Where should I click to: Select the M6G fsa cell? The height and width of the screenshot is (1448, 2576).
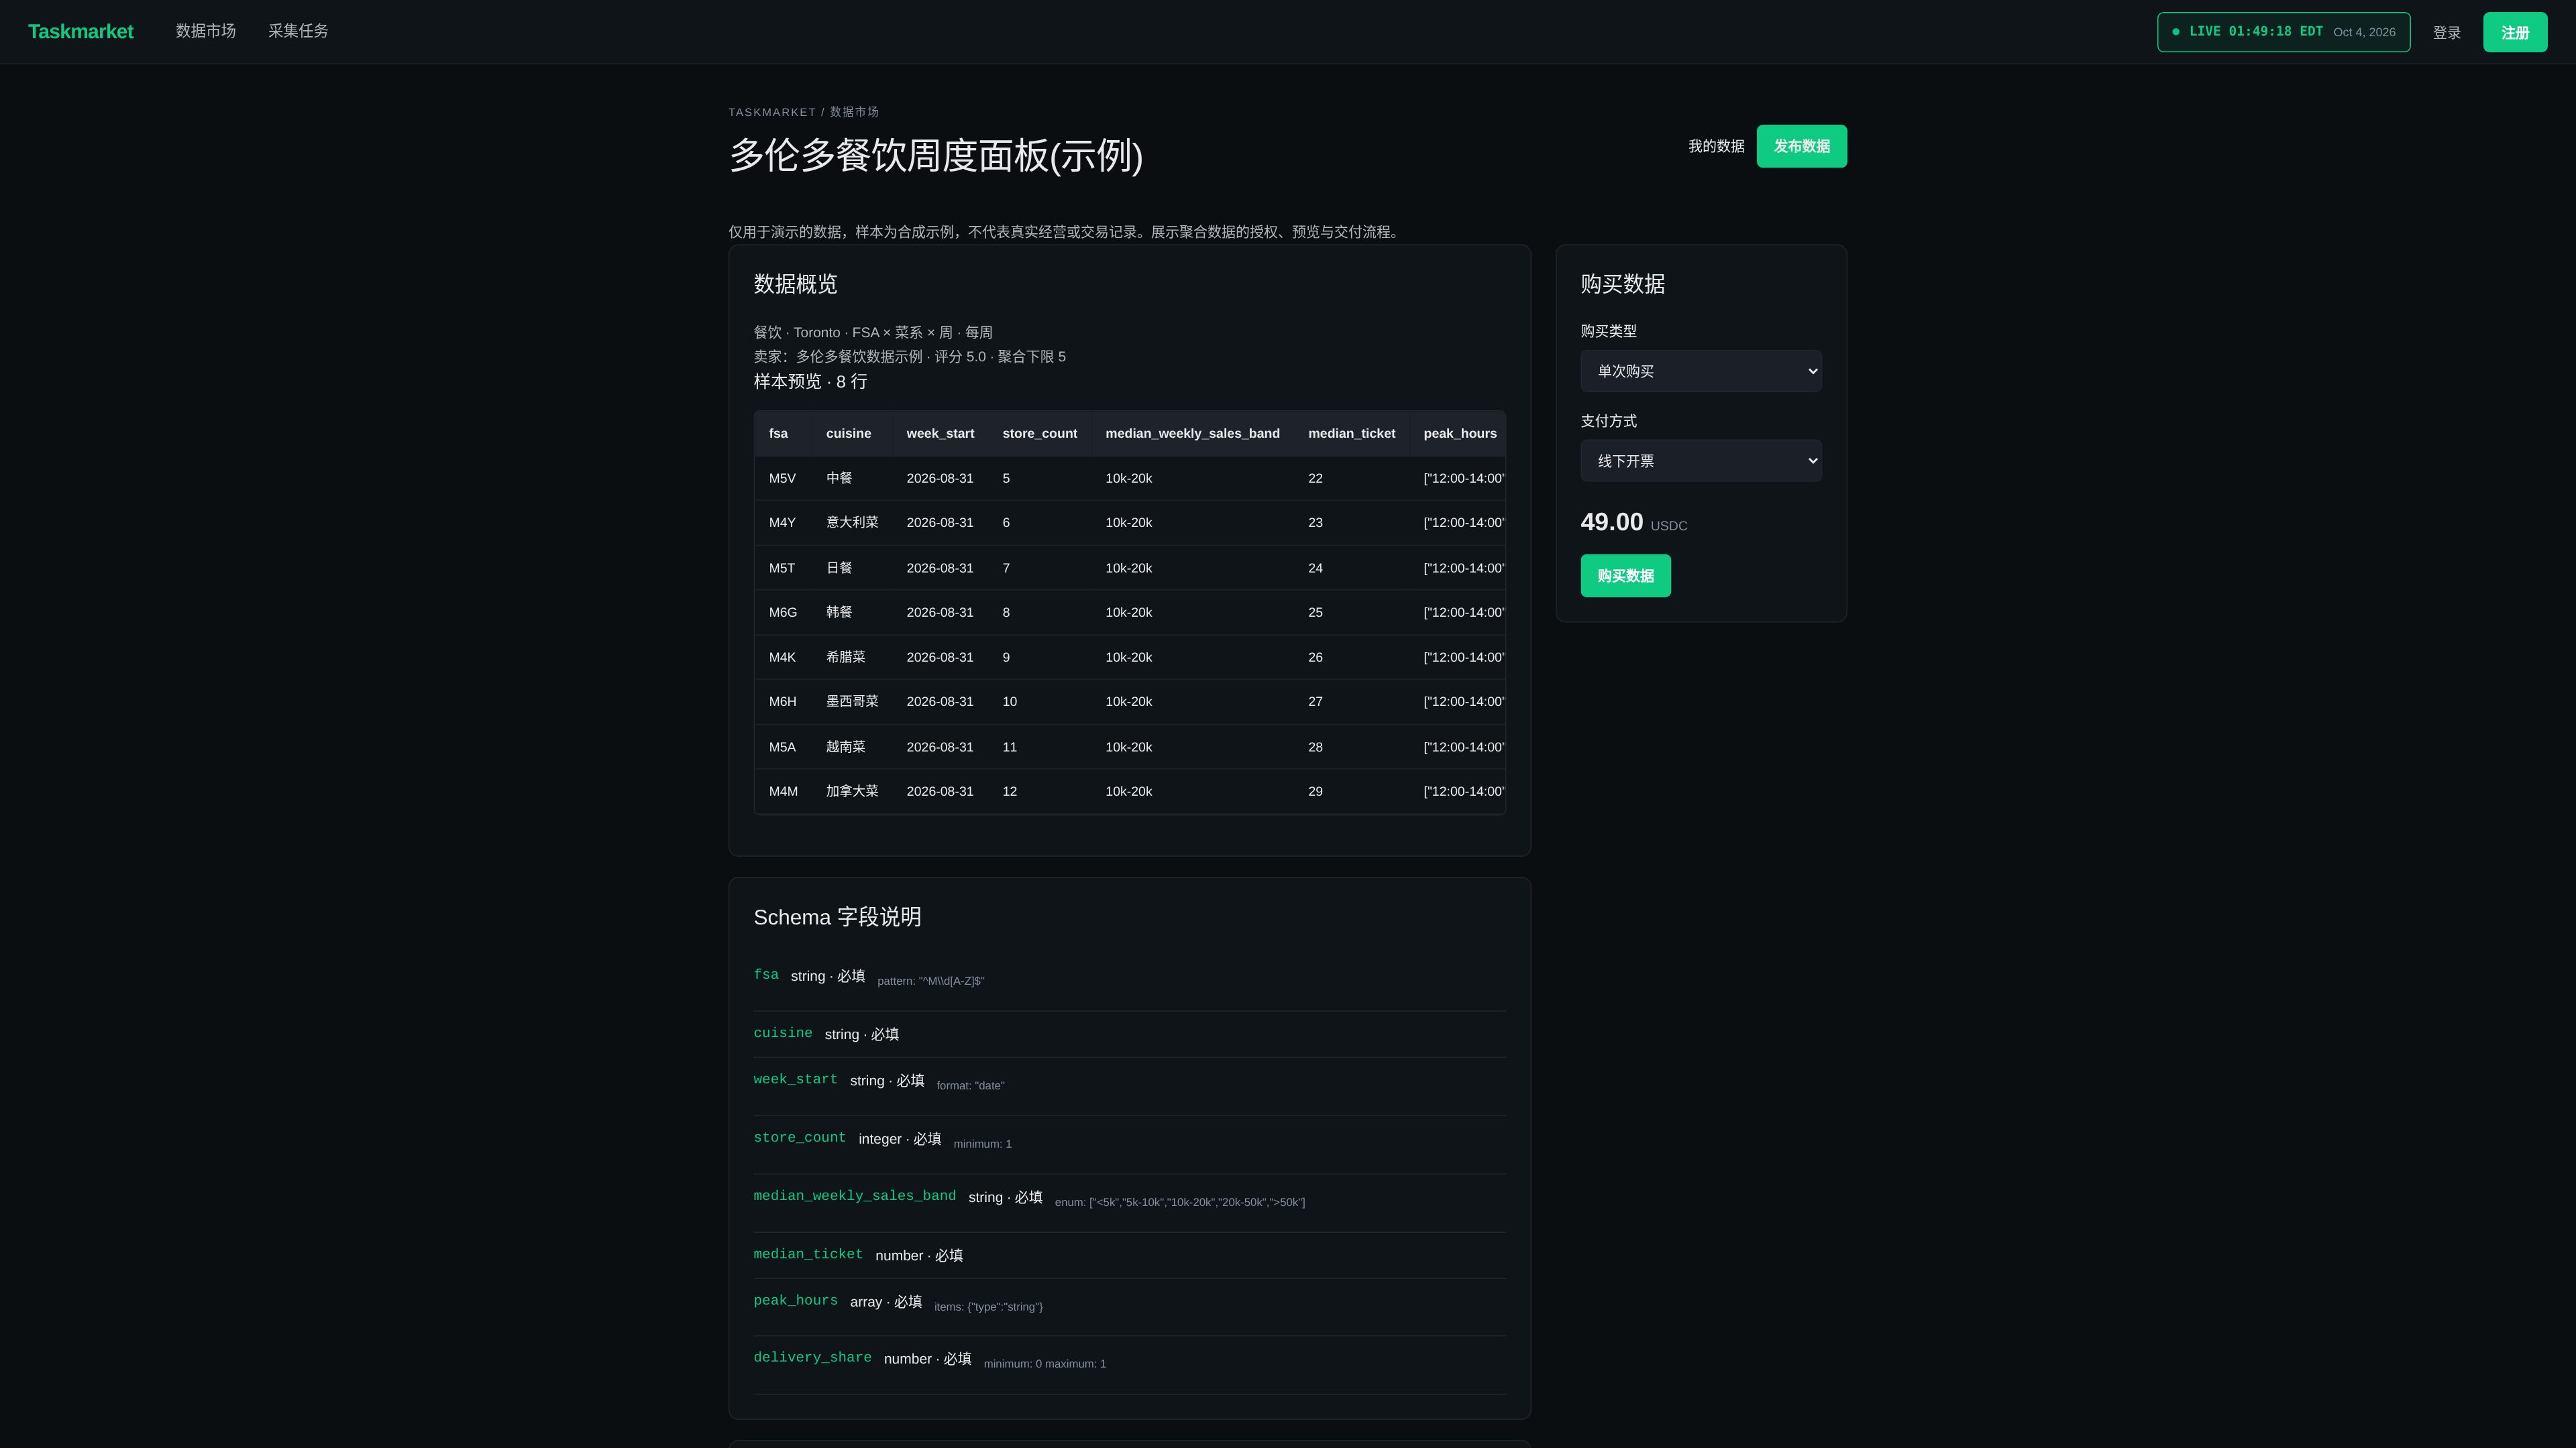(x=782, y=613)
